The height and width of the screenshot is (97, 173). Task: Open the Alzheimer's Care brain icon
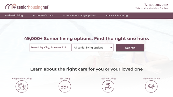tap(151, 86)
